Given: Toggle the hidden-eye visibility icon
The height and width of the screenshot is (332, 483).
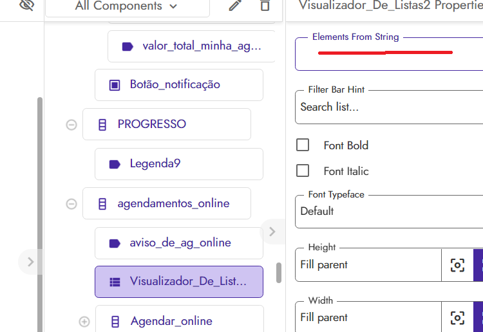Looking at the screenshot, I should click(26, 6).
